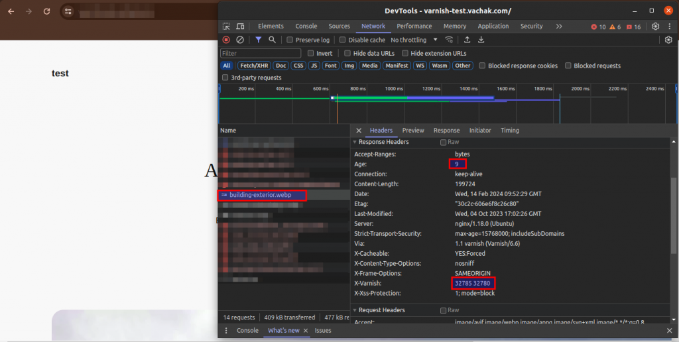The height and width of the screenshot is (342, 679).
Task: Click the headers pane vertical scrollbar
Action: [674, 215]
